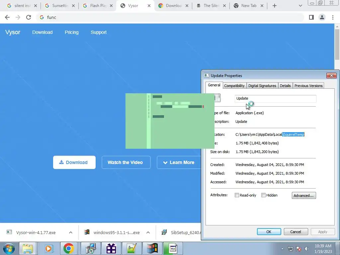The height and width of the screenshot is (255, 340).
Task: Open File Explorer from the taskbar
Action: click(28, 248)
